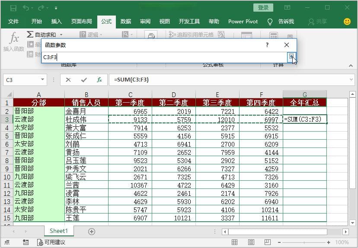Image resolution: width=358 pixels, height=248 pixels.
Task: Switch to the 审阅 tab
Action: [x=145, y=22]
